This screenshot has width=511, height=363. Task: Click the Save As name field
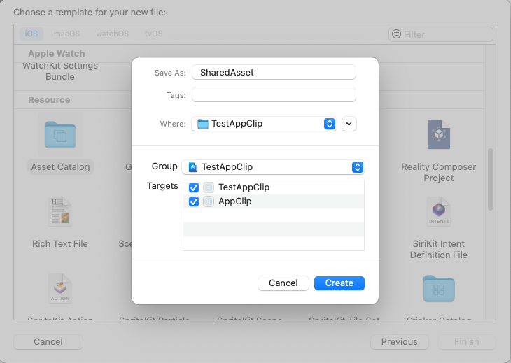(274, 72)
